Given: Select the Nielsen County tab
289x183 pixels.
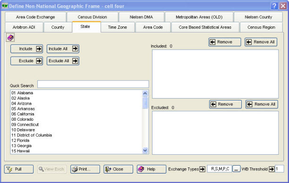Looking at the screenshot, I should pos(258,17).
